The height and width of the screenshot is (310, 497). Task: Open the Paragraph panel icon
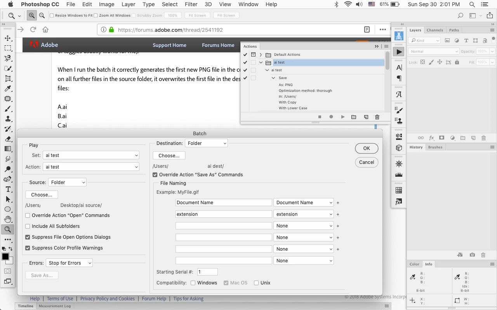[x=399, y=78]
